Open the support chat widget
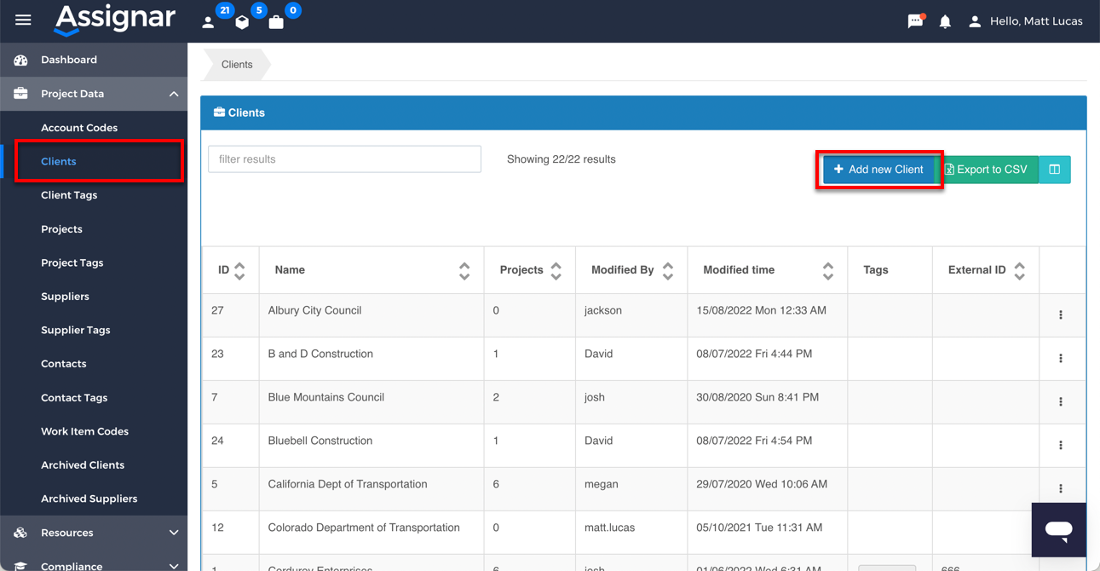This screenshot has width=1100, height=571. [x=1059, y=530]
